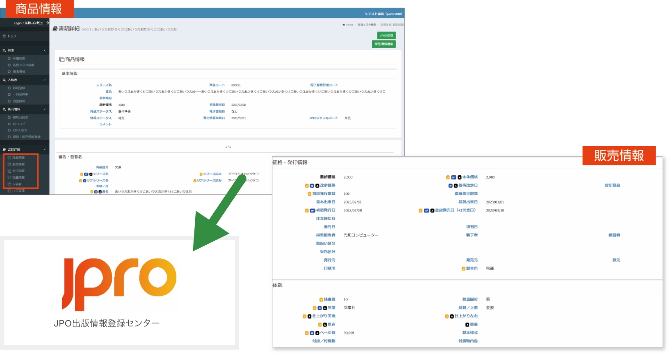The width and height of the screenshot is (669, 354).
Task: Open 在庫情報 under 書籍詳細
Action: 18,177
